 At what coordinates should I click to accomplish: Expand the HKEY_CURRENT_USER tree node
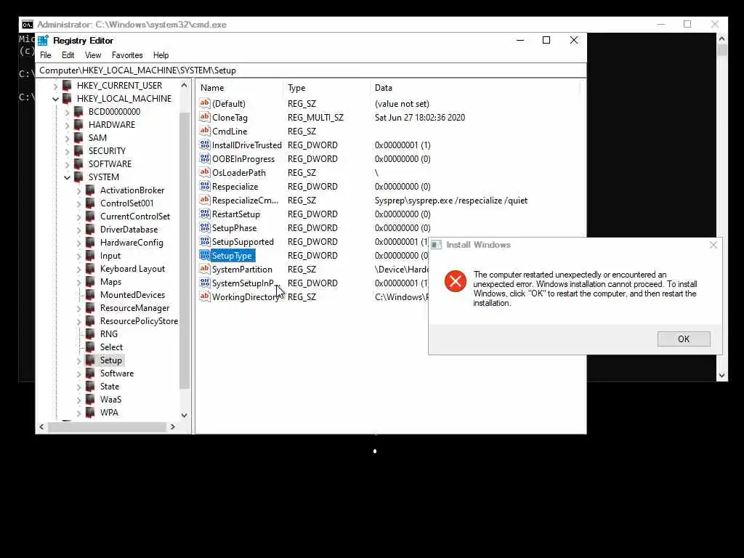pyautogui.click(x=55, y=86)
